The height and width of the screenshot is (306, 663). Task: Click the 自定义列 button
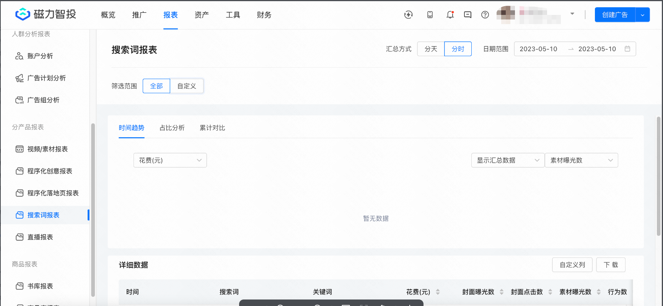(572, 265)
